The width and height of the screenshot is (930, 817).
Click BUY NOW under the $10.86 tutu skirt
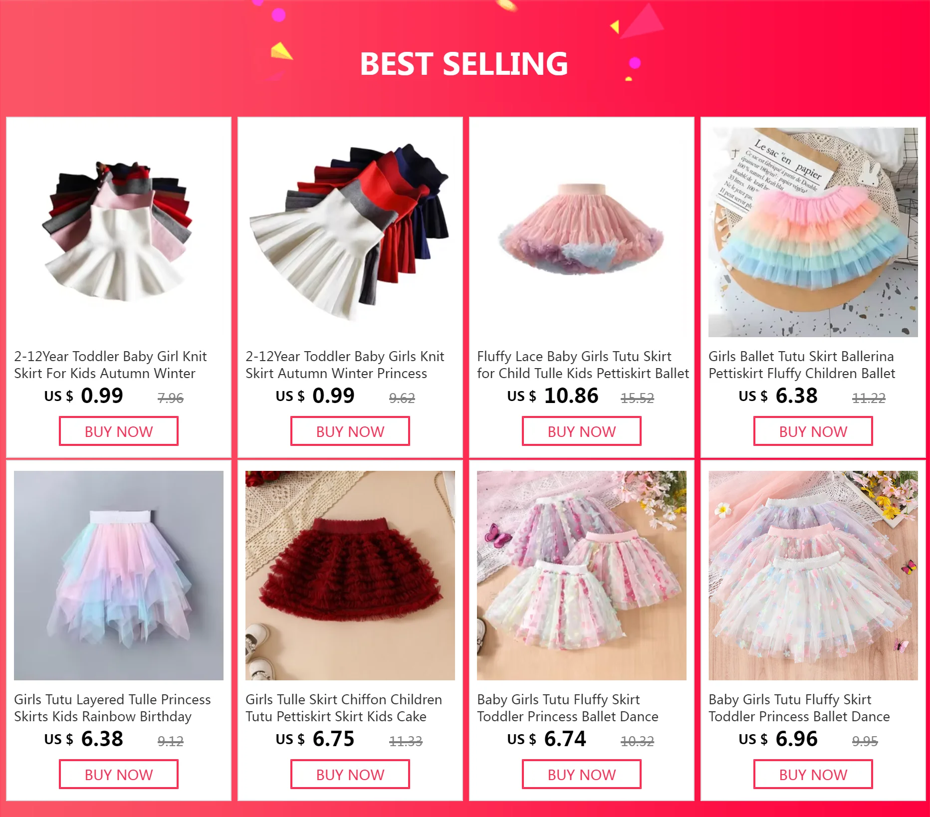[581, 431]
